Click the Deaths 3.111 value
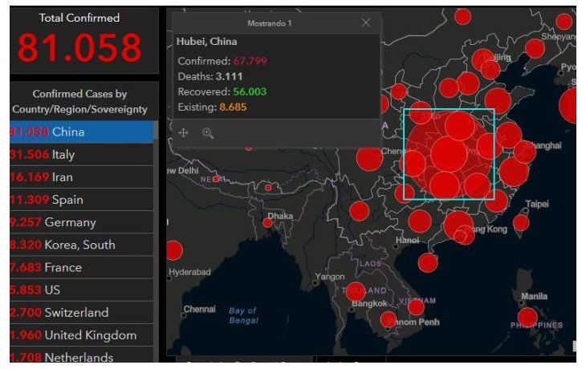This screenshot has width=586, height=369. click(229, 76)
